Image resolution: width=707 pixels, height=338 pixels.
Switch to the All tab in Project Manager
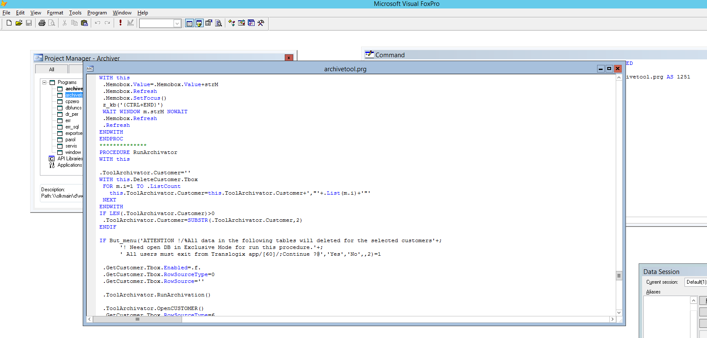pos(51,69)
